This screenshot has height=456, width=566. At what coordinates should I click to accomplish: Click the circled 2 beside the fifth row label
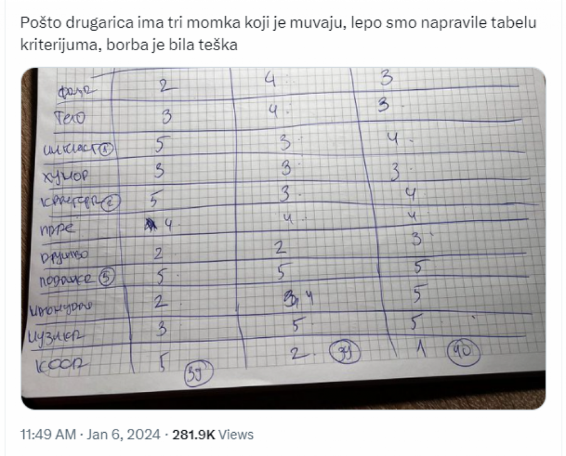(113, 201)
